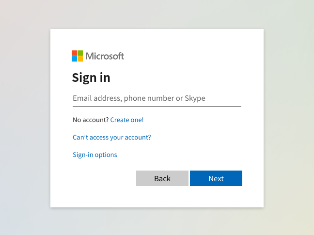Image resolution: width=314 pixels, height=235 pixels.
Task: Go back with the Back button
Action: pyautogui.click(x=162, y=178)
